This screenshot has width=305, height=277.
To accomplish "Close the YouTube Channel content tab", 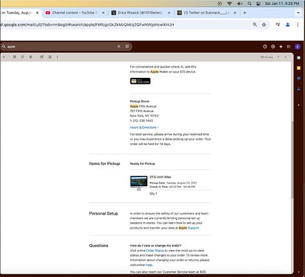I will coord(103,13).
